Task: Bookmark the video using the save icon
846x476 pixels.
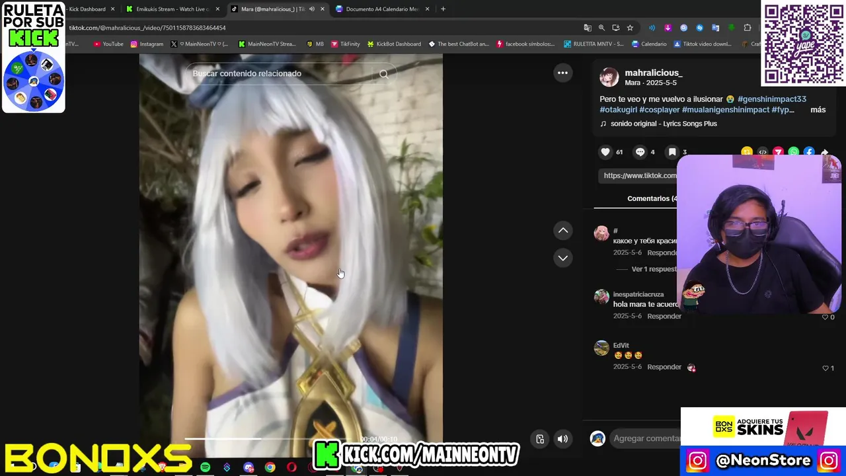Action: 672,152
